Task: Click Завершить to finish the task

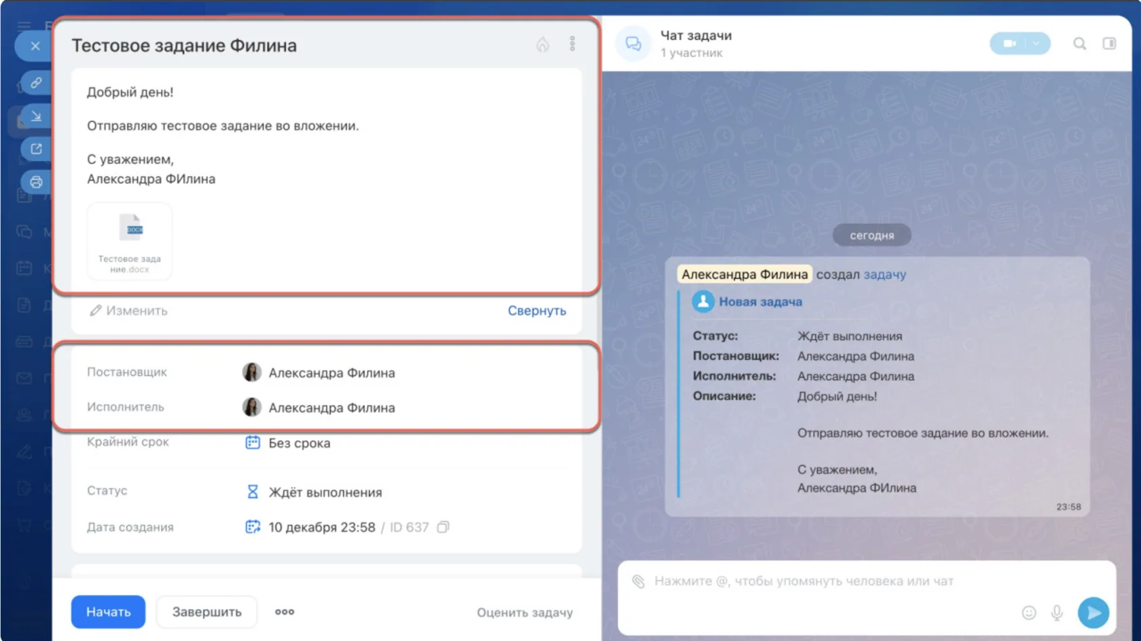Action: click(206, 612)
